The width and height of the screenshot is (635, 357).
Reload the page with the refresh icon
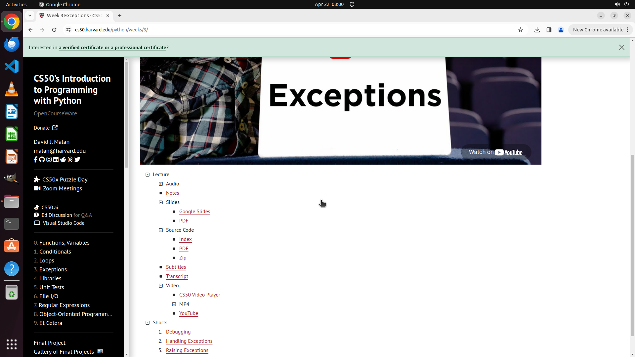click(x=54, y=30)
